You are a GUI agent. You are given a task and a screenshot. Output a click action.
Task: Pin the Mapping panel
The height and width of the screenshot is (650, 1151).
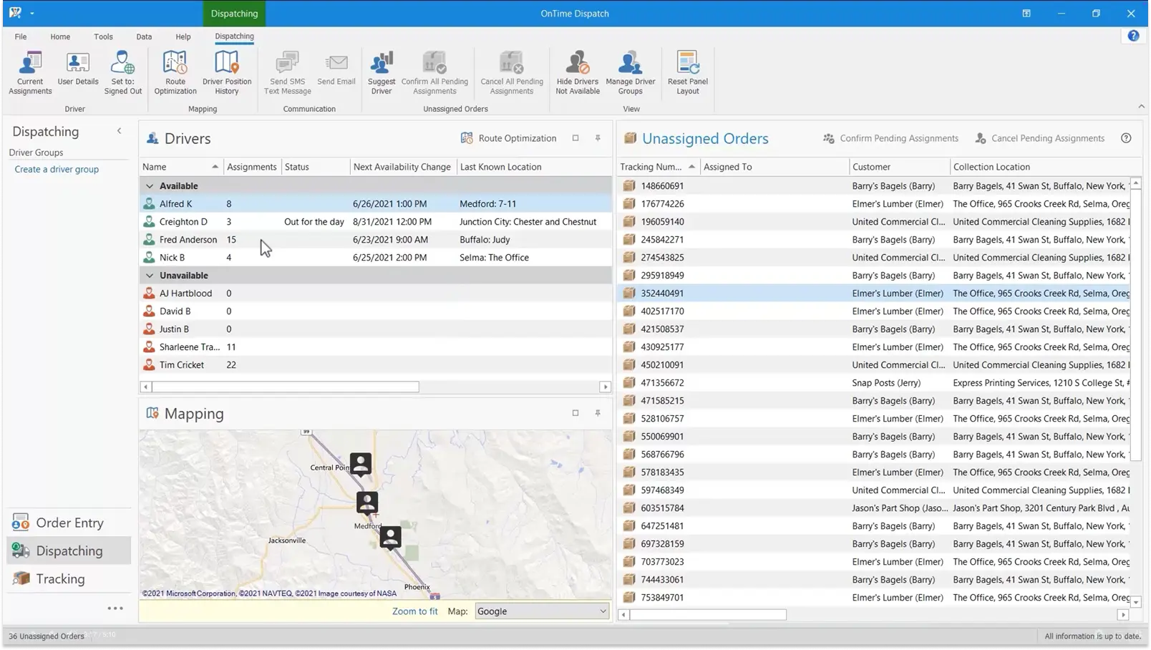(x=598, y=413)
